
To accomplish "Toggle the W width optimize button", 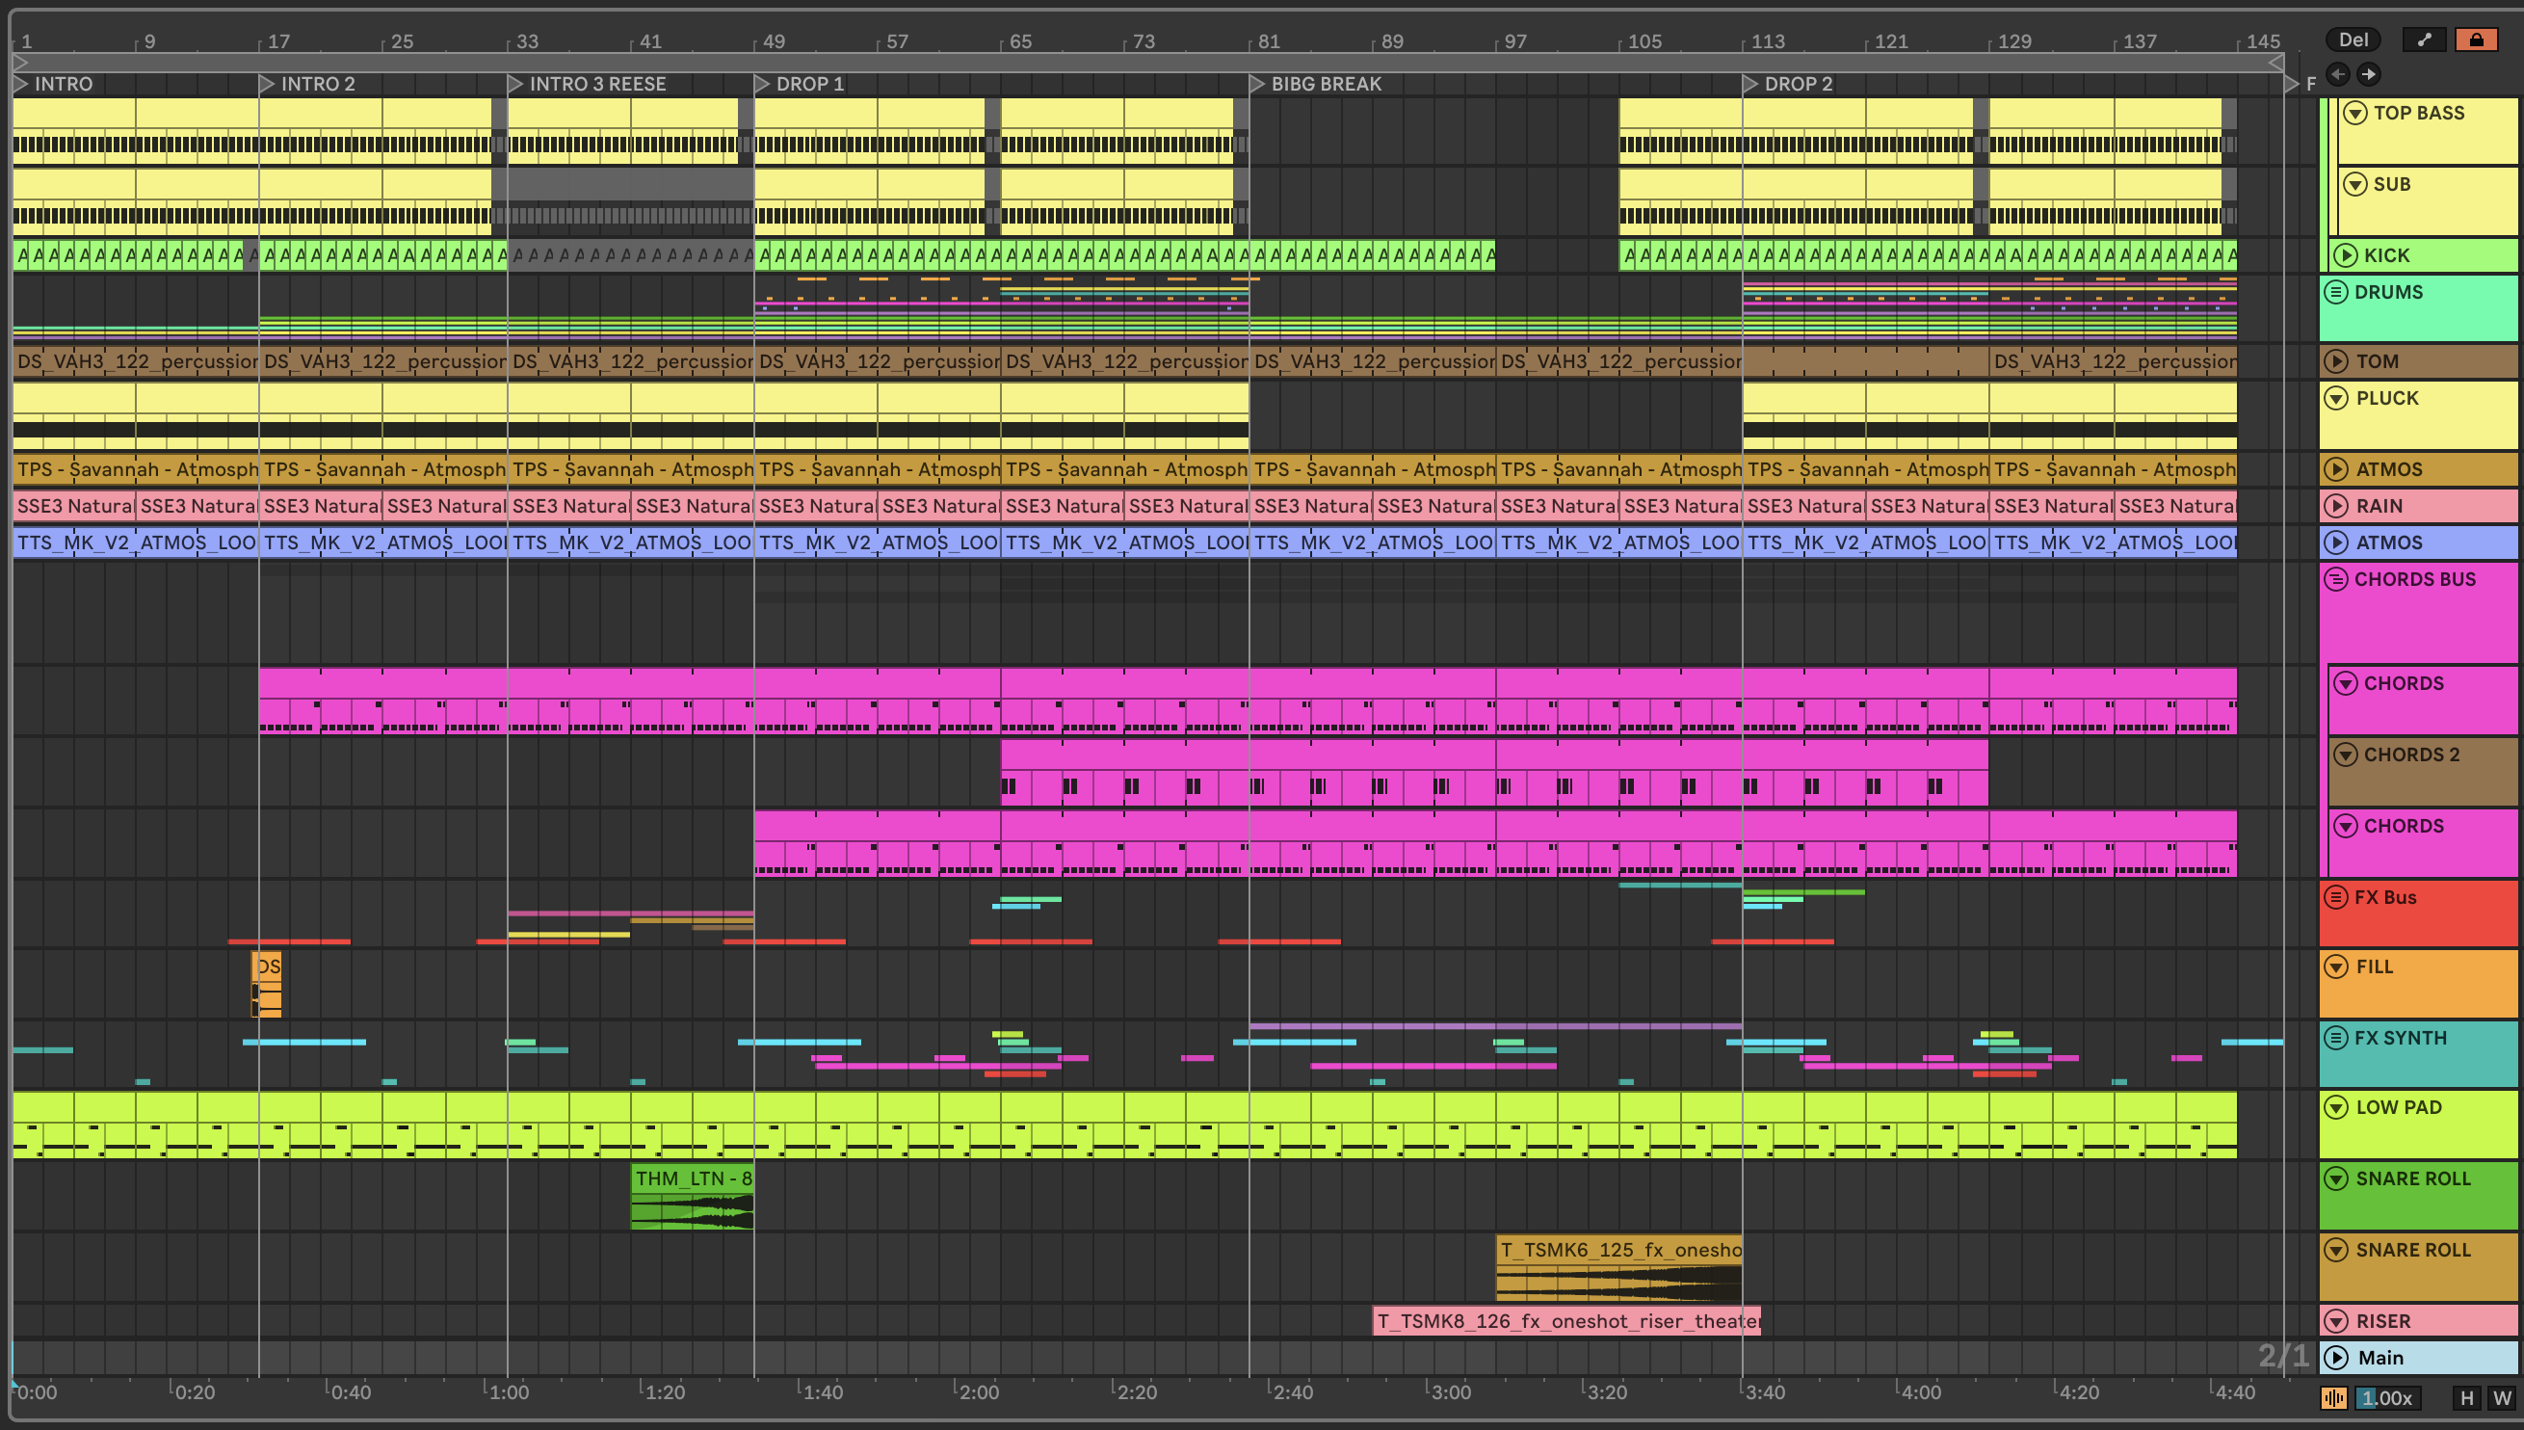I will pyautogui.click(x=2502, y=1397).
